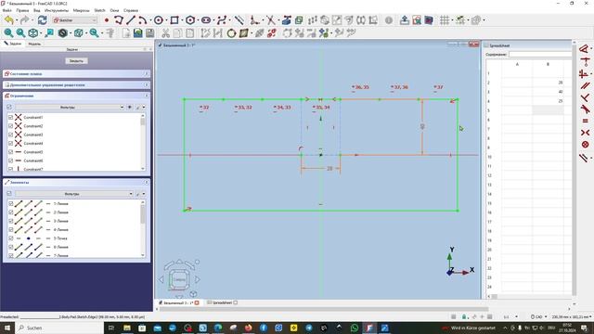
Task: Click the Block constraint icon
Action: coord(585,145)
